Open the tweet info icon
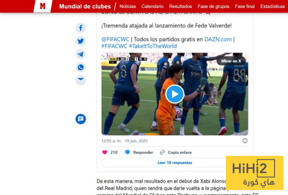The width and height of the screenshot is (288, 195). pos(245,141)
